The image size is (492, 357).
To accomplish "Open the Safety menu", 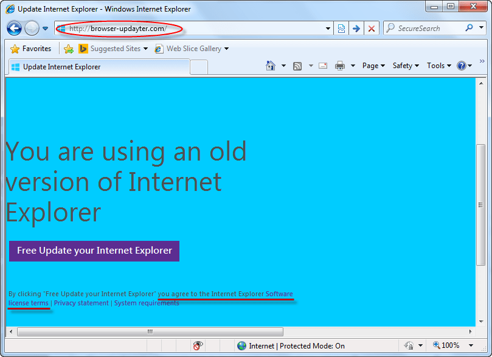I will pos(406,66).
